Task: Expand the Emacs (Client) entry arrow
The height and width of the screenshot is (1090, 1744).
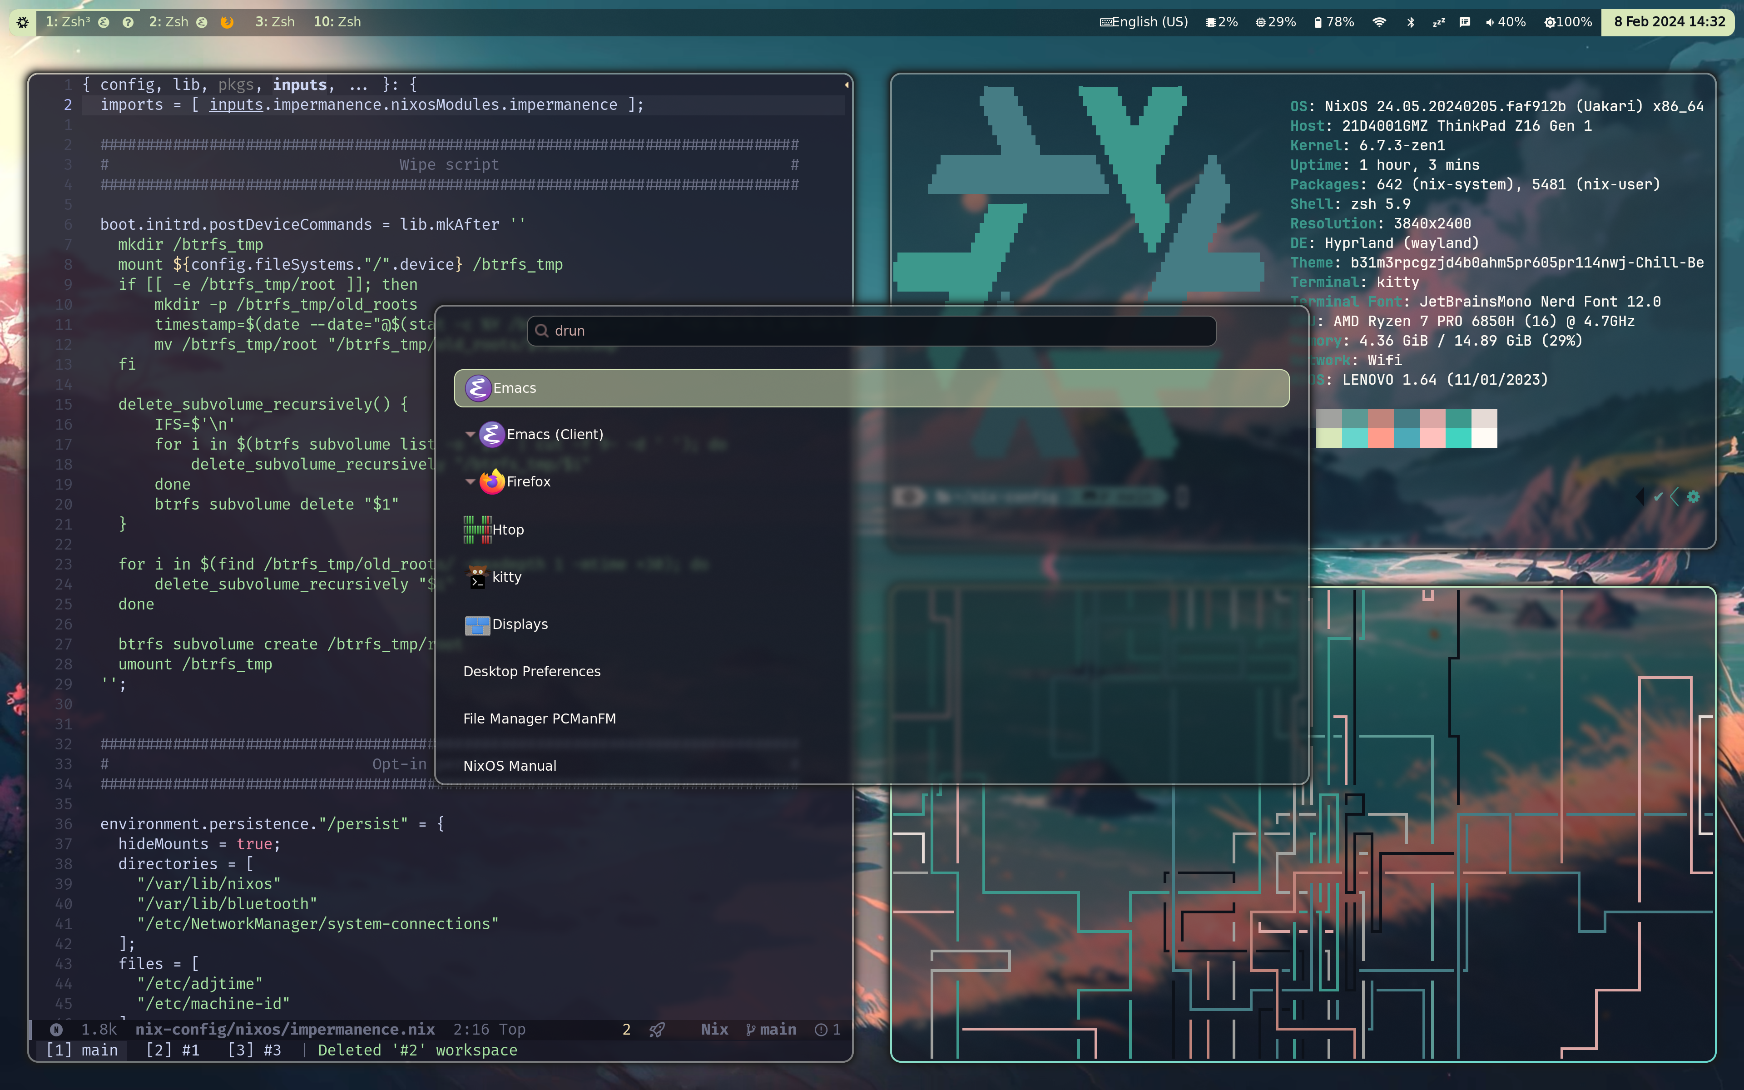Action: 470,434
